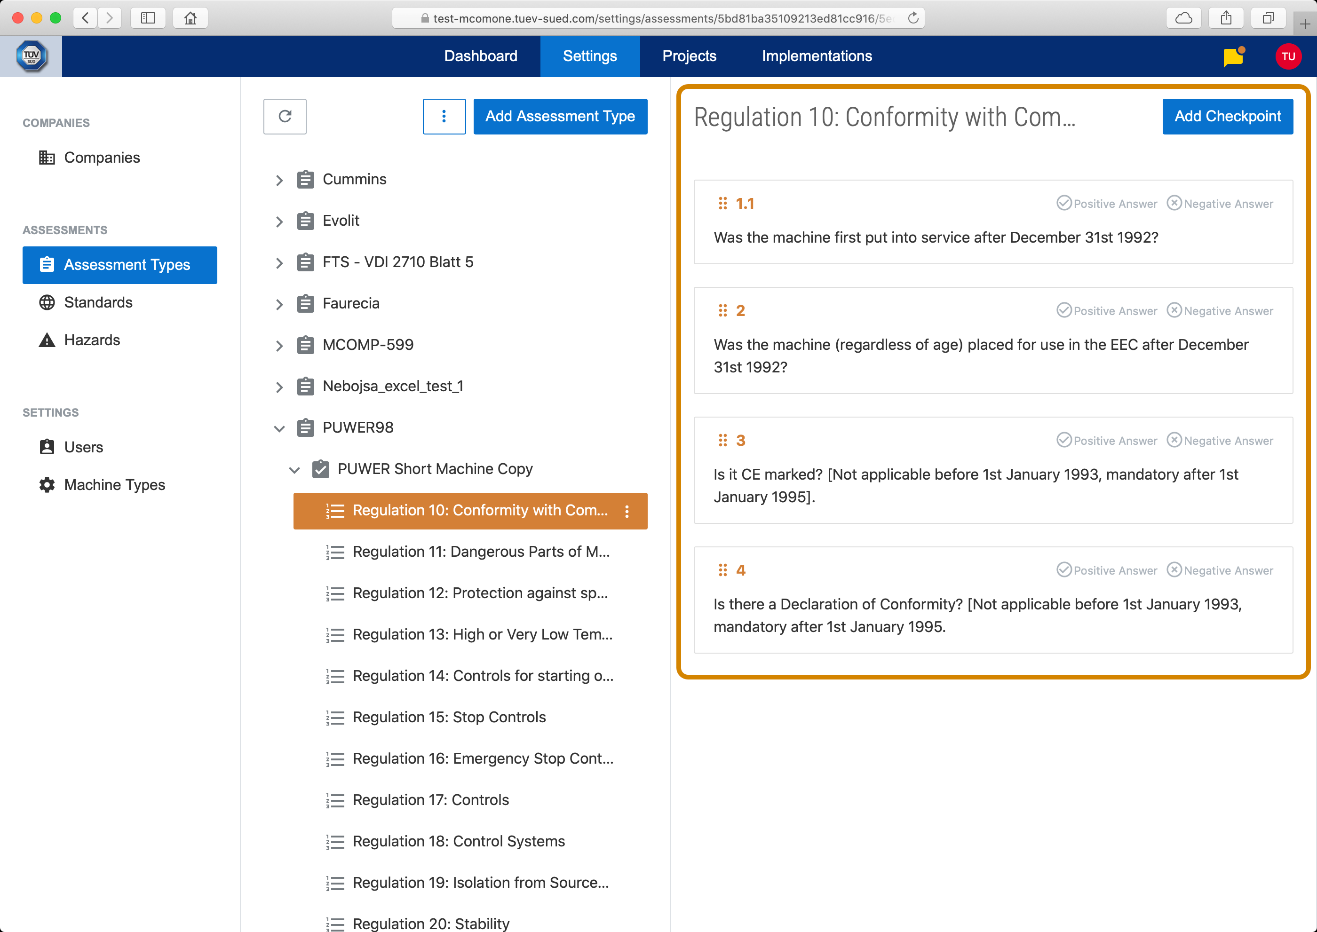Open the three-dot menu beside Add Assessment Type
The width and height of the screenshot is (1317, 932).
(x=444, y=117)
